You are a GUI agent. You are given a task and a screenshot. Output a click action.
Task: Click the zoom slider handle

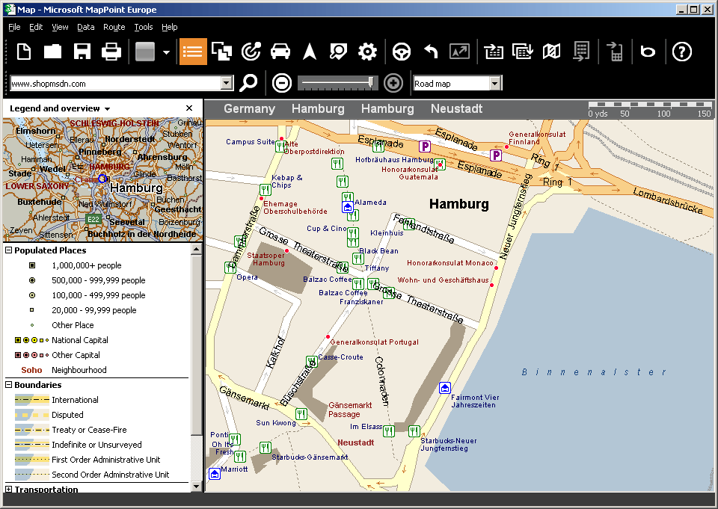[x=371, y=82]
